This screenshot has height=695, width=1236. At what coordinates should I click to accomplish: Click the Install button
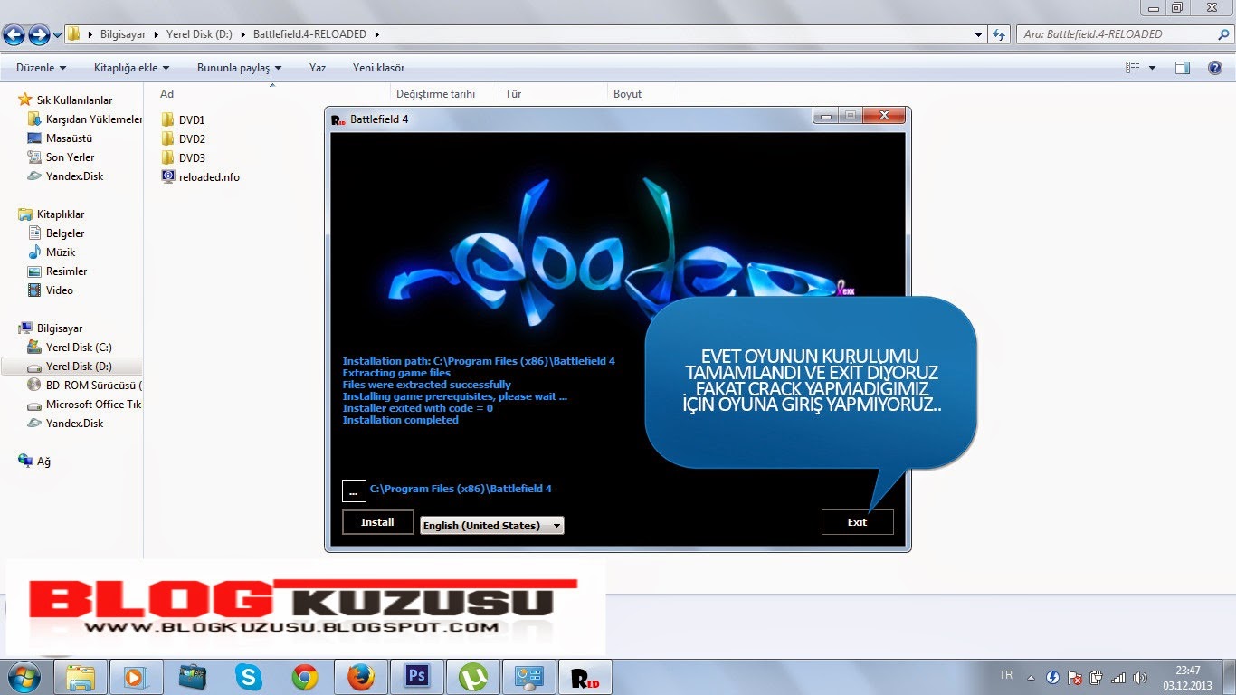click(377, 522)
